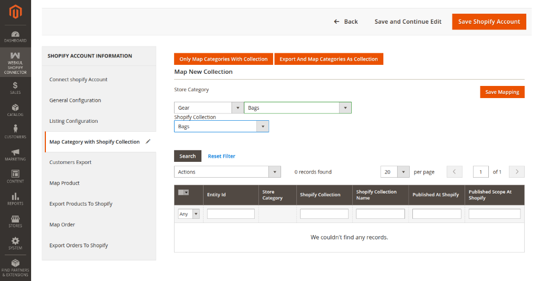The height and width of the screenshot is (281, 540).
Task: Sort by Shopify Collection Name column header
Action: [380, 195]
